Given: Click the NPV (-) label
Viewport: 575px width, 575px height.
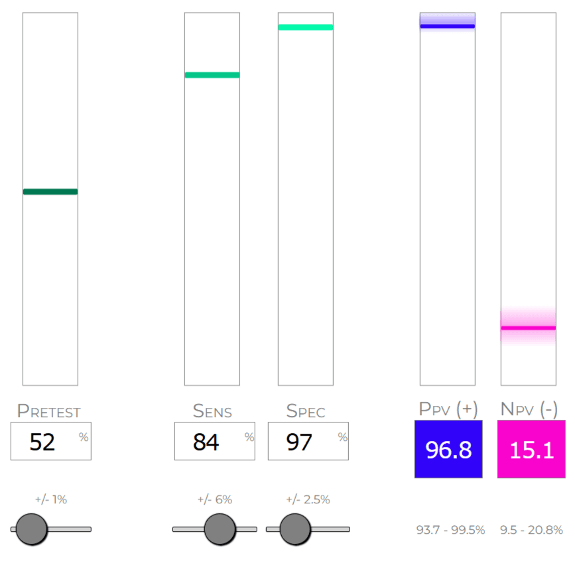Looking at the screenshot, I should 529,409.
